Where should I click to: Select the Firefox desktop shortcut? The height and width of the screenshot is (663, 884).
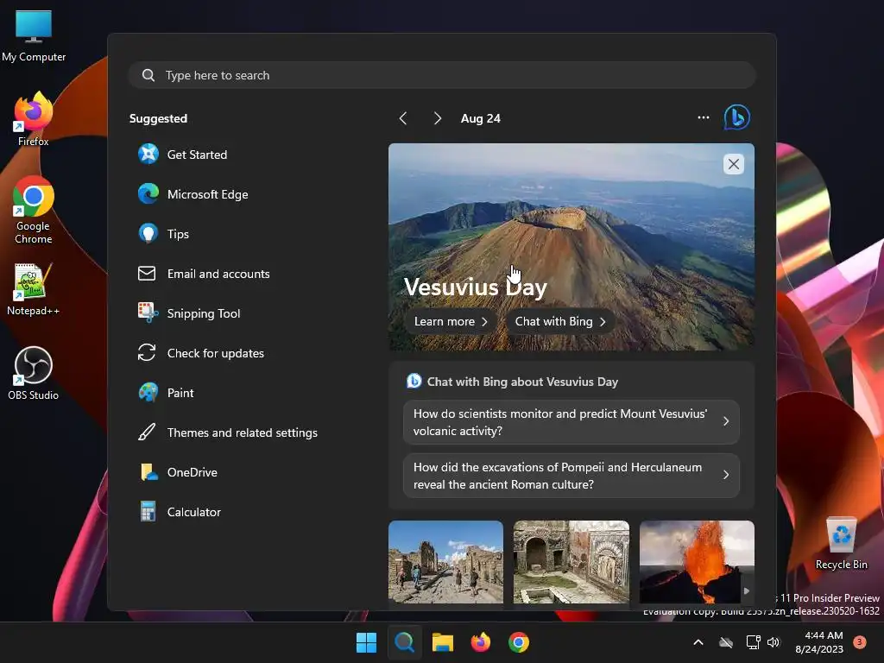pyautogui.click(x=34, y=119)
